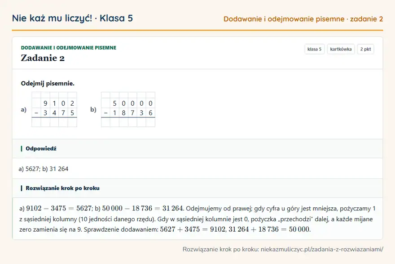
Task: Click the check '31 264 + 18 736 = 50 000'
Action: click(x=269, y=229)
